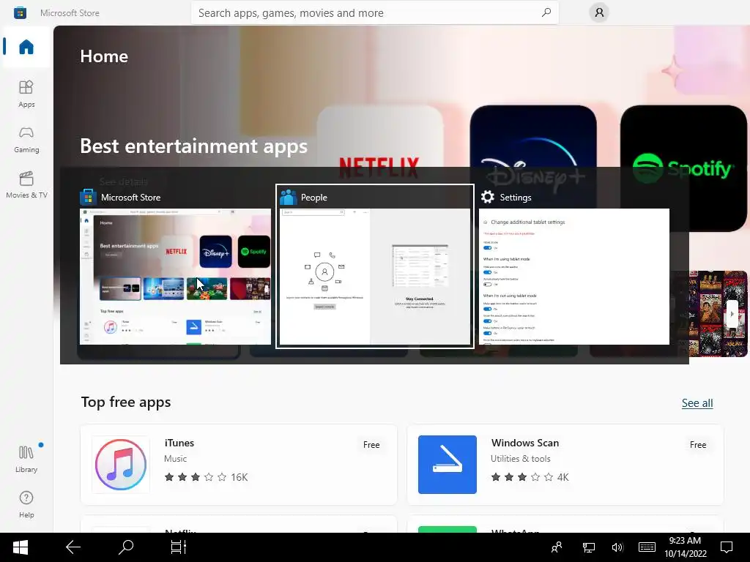This screenshot has height=562, width=750.
Task: Select the iTunes title text
Action: pos(179,443)
